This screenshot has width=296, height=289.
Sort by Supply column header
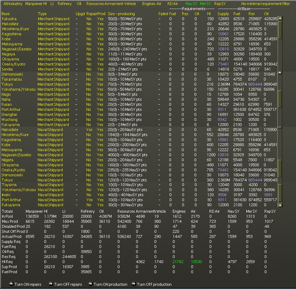pos(223,14)
